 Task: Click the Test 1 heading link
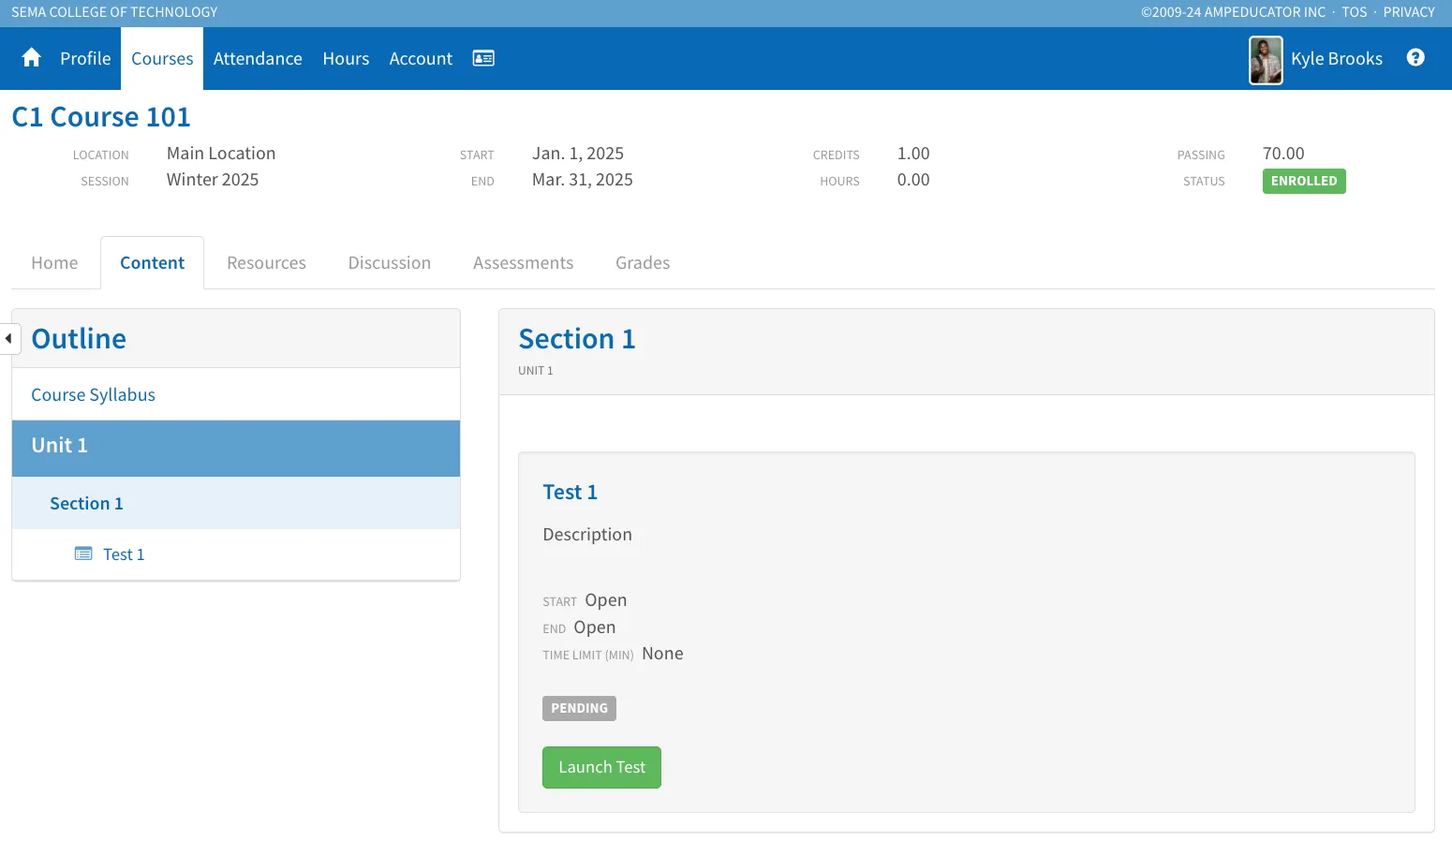[570, 492]
